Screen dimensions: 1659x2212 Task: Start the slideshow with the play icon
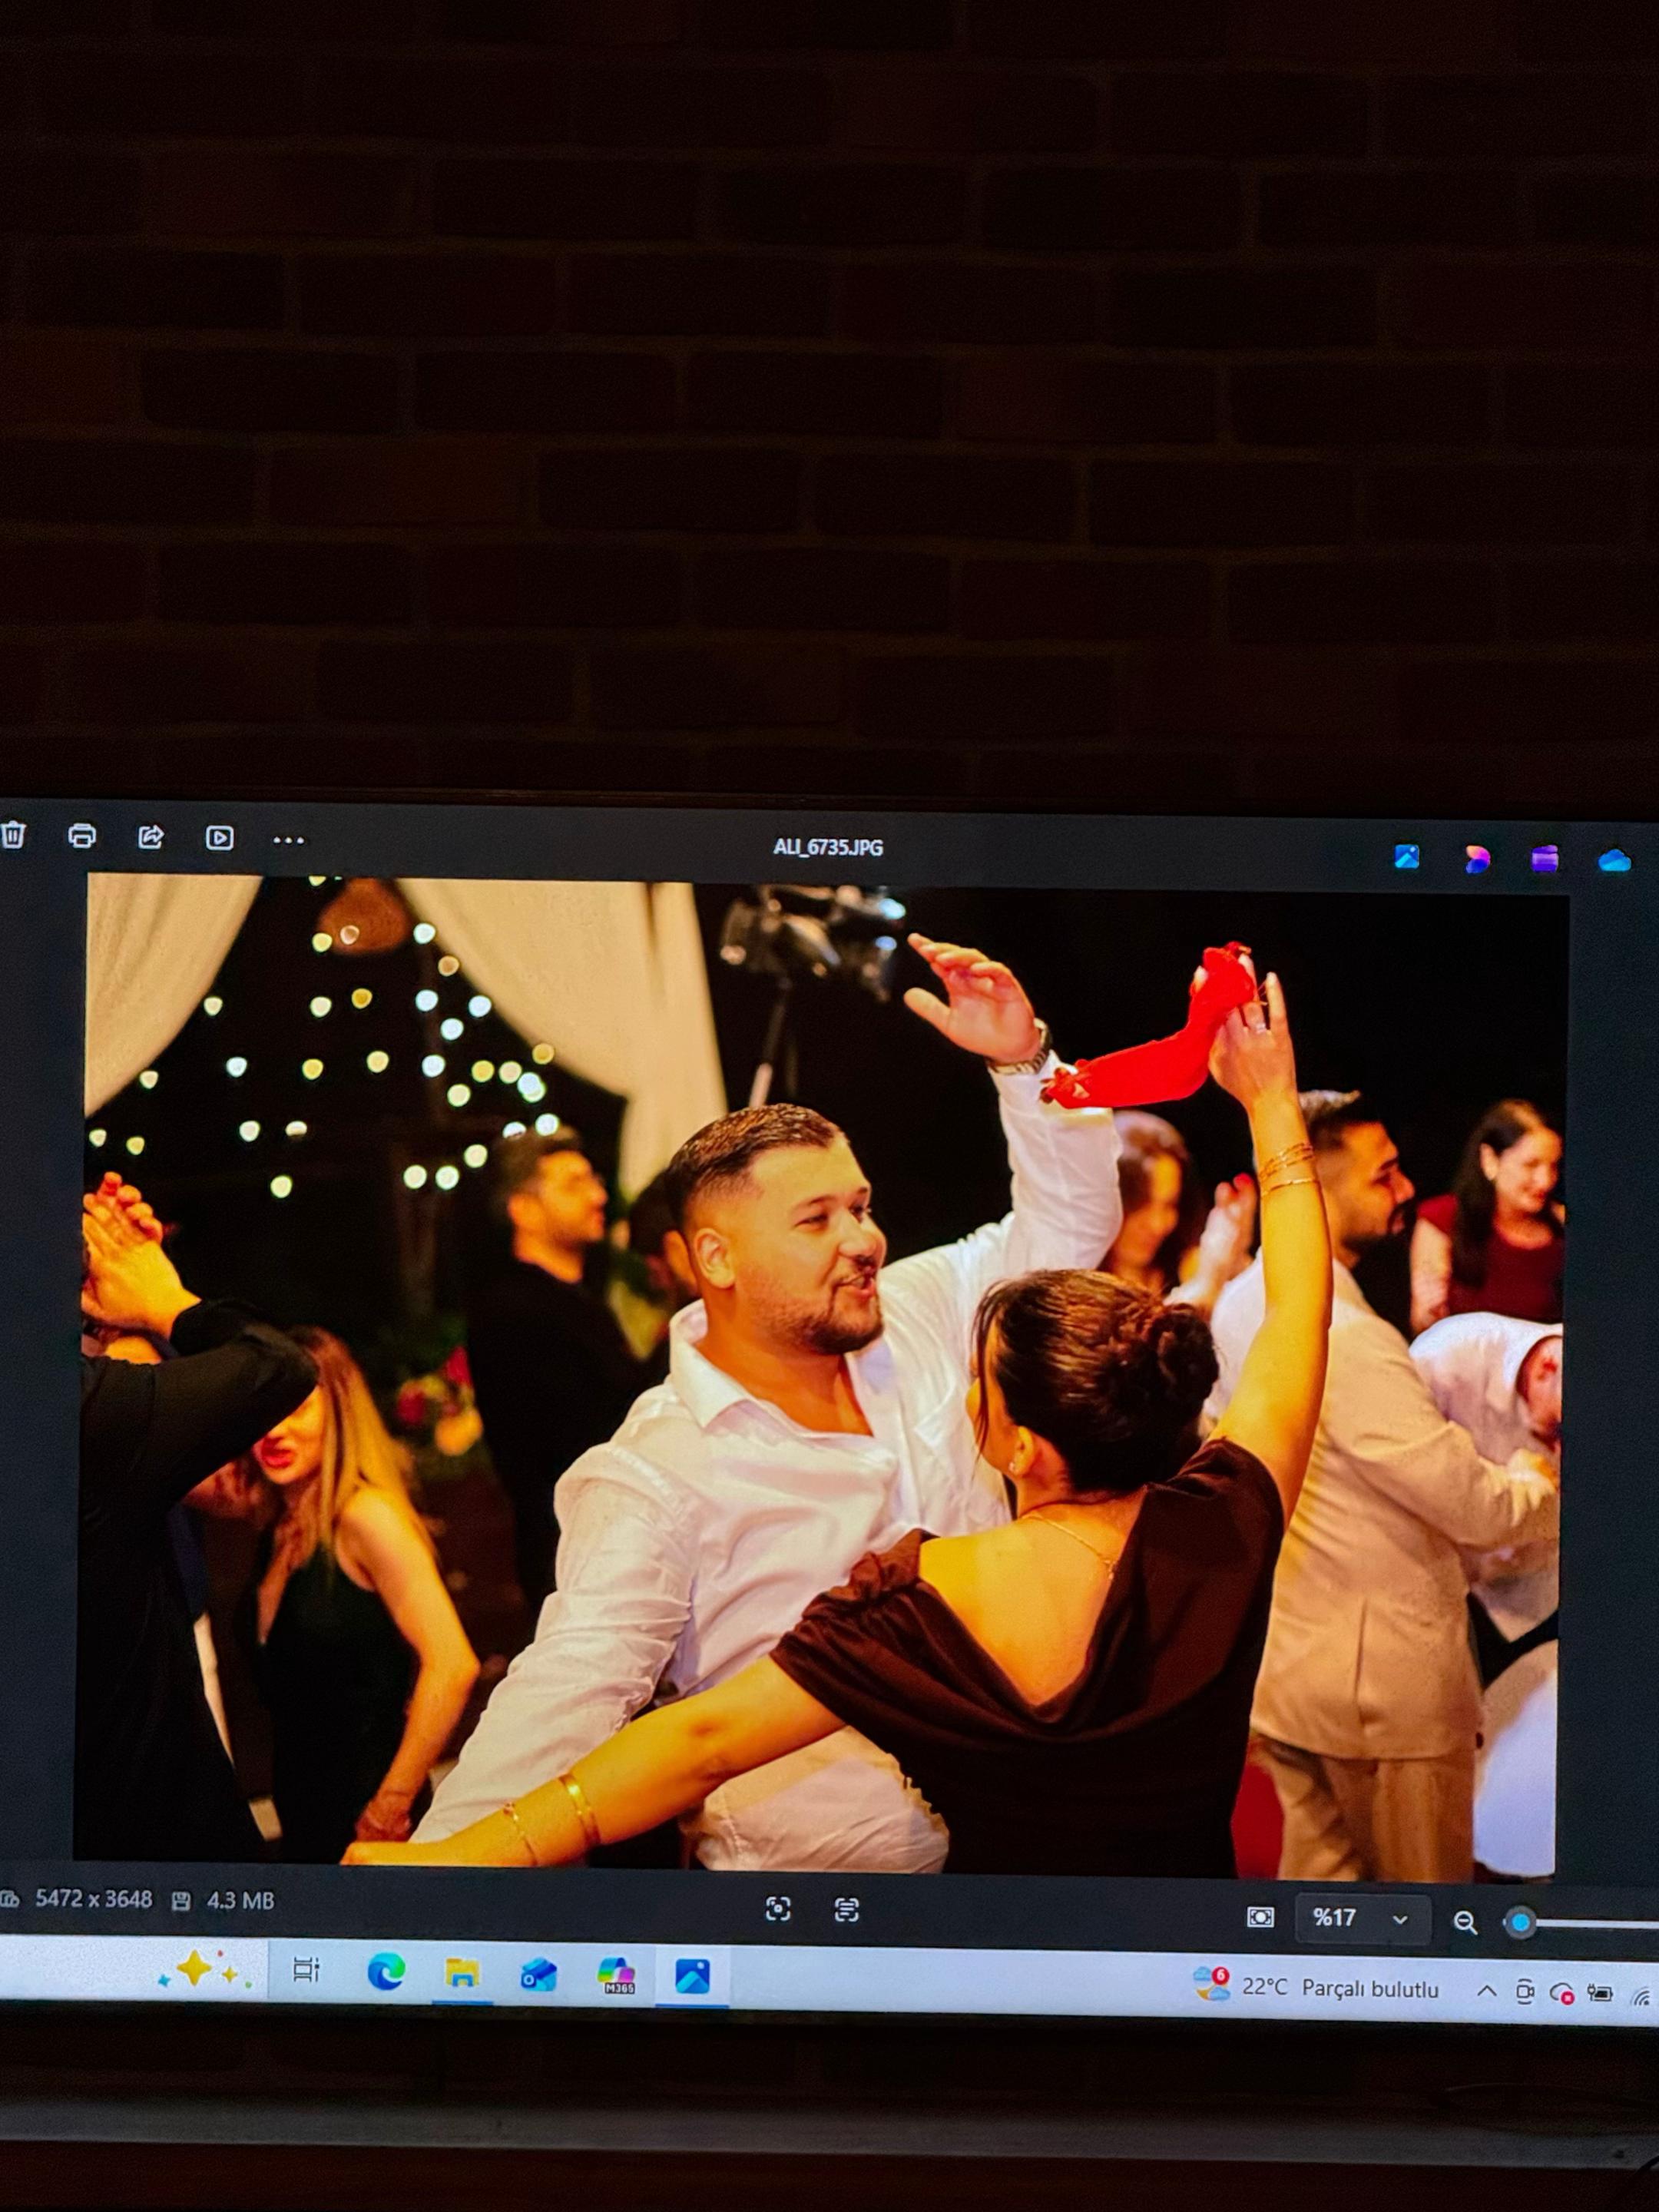[x=219, y=838]
